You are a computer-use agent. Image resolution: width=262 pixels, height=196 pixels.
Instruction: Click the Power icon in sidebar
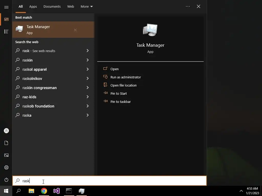coord(6,180)
